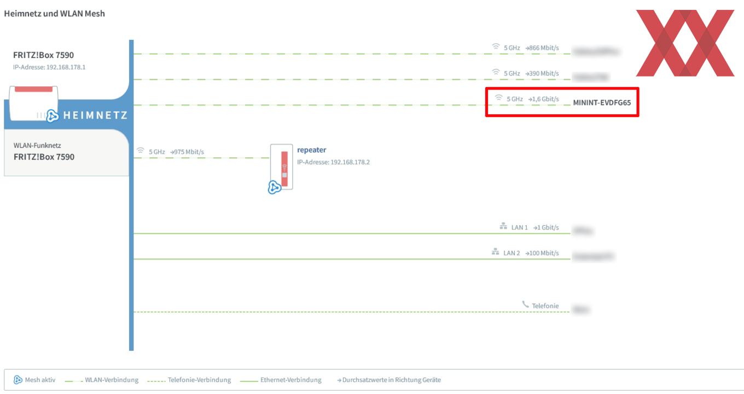Click the WLAN-Funknetz FRITZ!Box 7590 panel
The image size is (744, 394).
click(x=66, y=152)
